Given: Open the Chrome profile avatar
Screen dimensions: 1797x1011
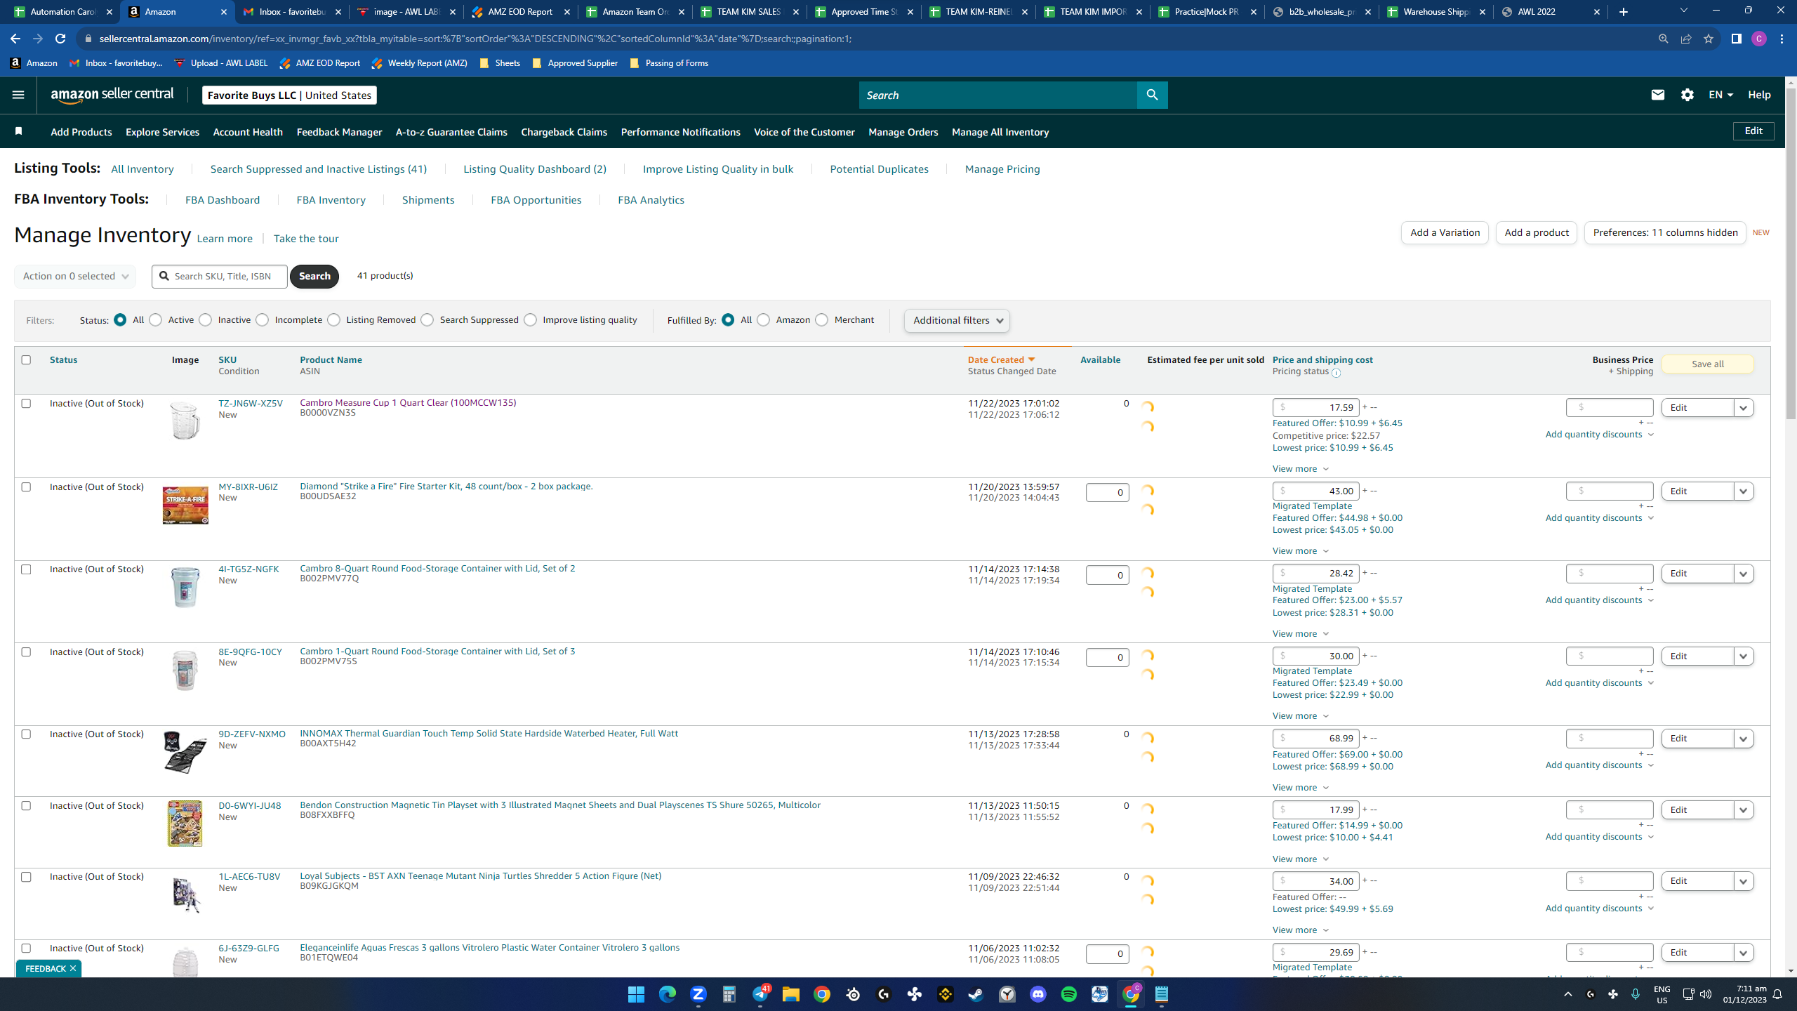Looking at the screenshot, I should pos(1758,39).
